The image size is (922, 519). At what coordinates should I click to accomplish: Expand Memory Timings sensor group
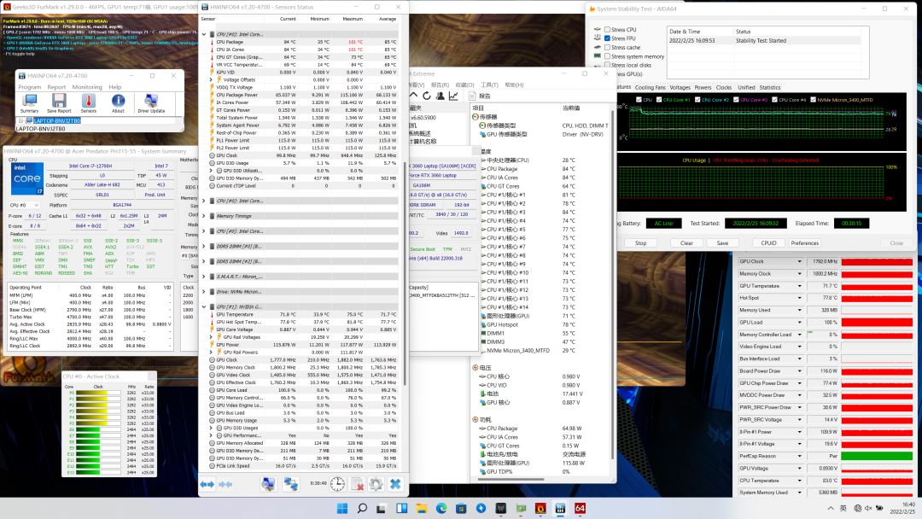(x=204, y=216)
